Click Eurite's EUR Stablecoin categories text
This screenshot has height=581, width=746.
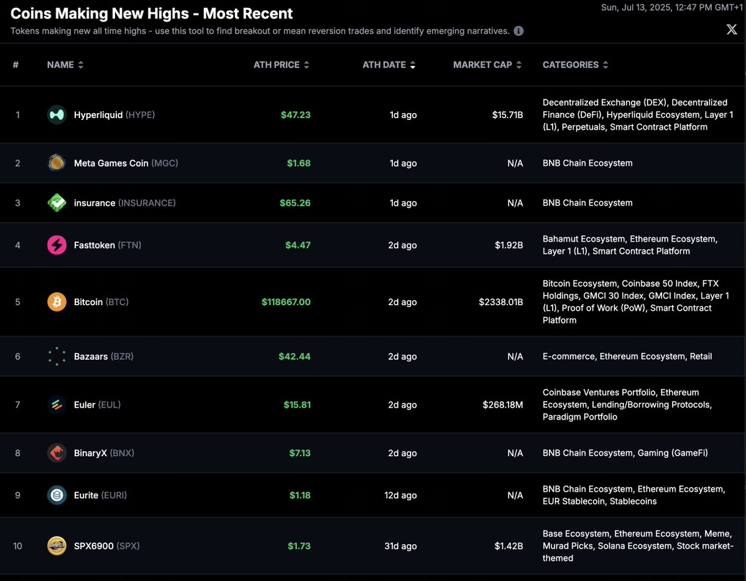pos(633,495)
